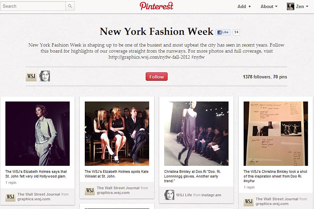Screen dimensions: 314x209
Task: Click The Wall Street Journal name on inspiration sheet pin
Action: (x=277, y=199)
